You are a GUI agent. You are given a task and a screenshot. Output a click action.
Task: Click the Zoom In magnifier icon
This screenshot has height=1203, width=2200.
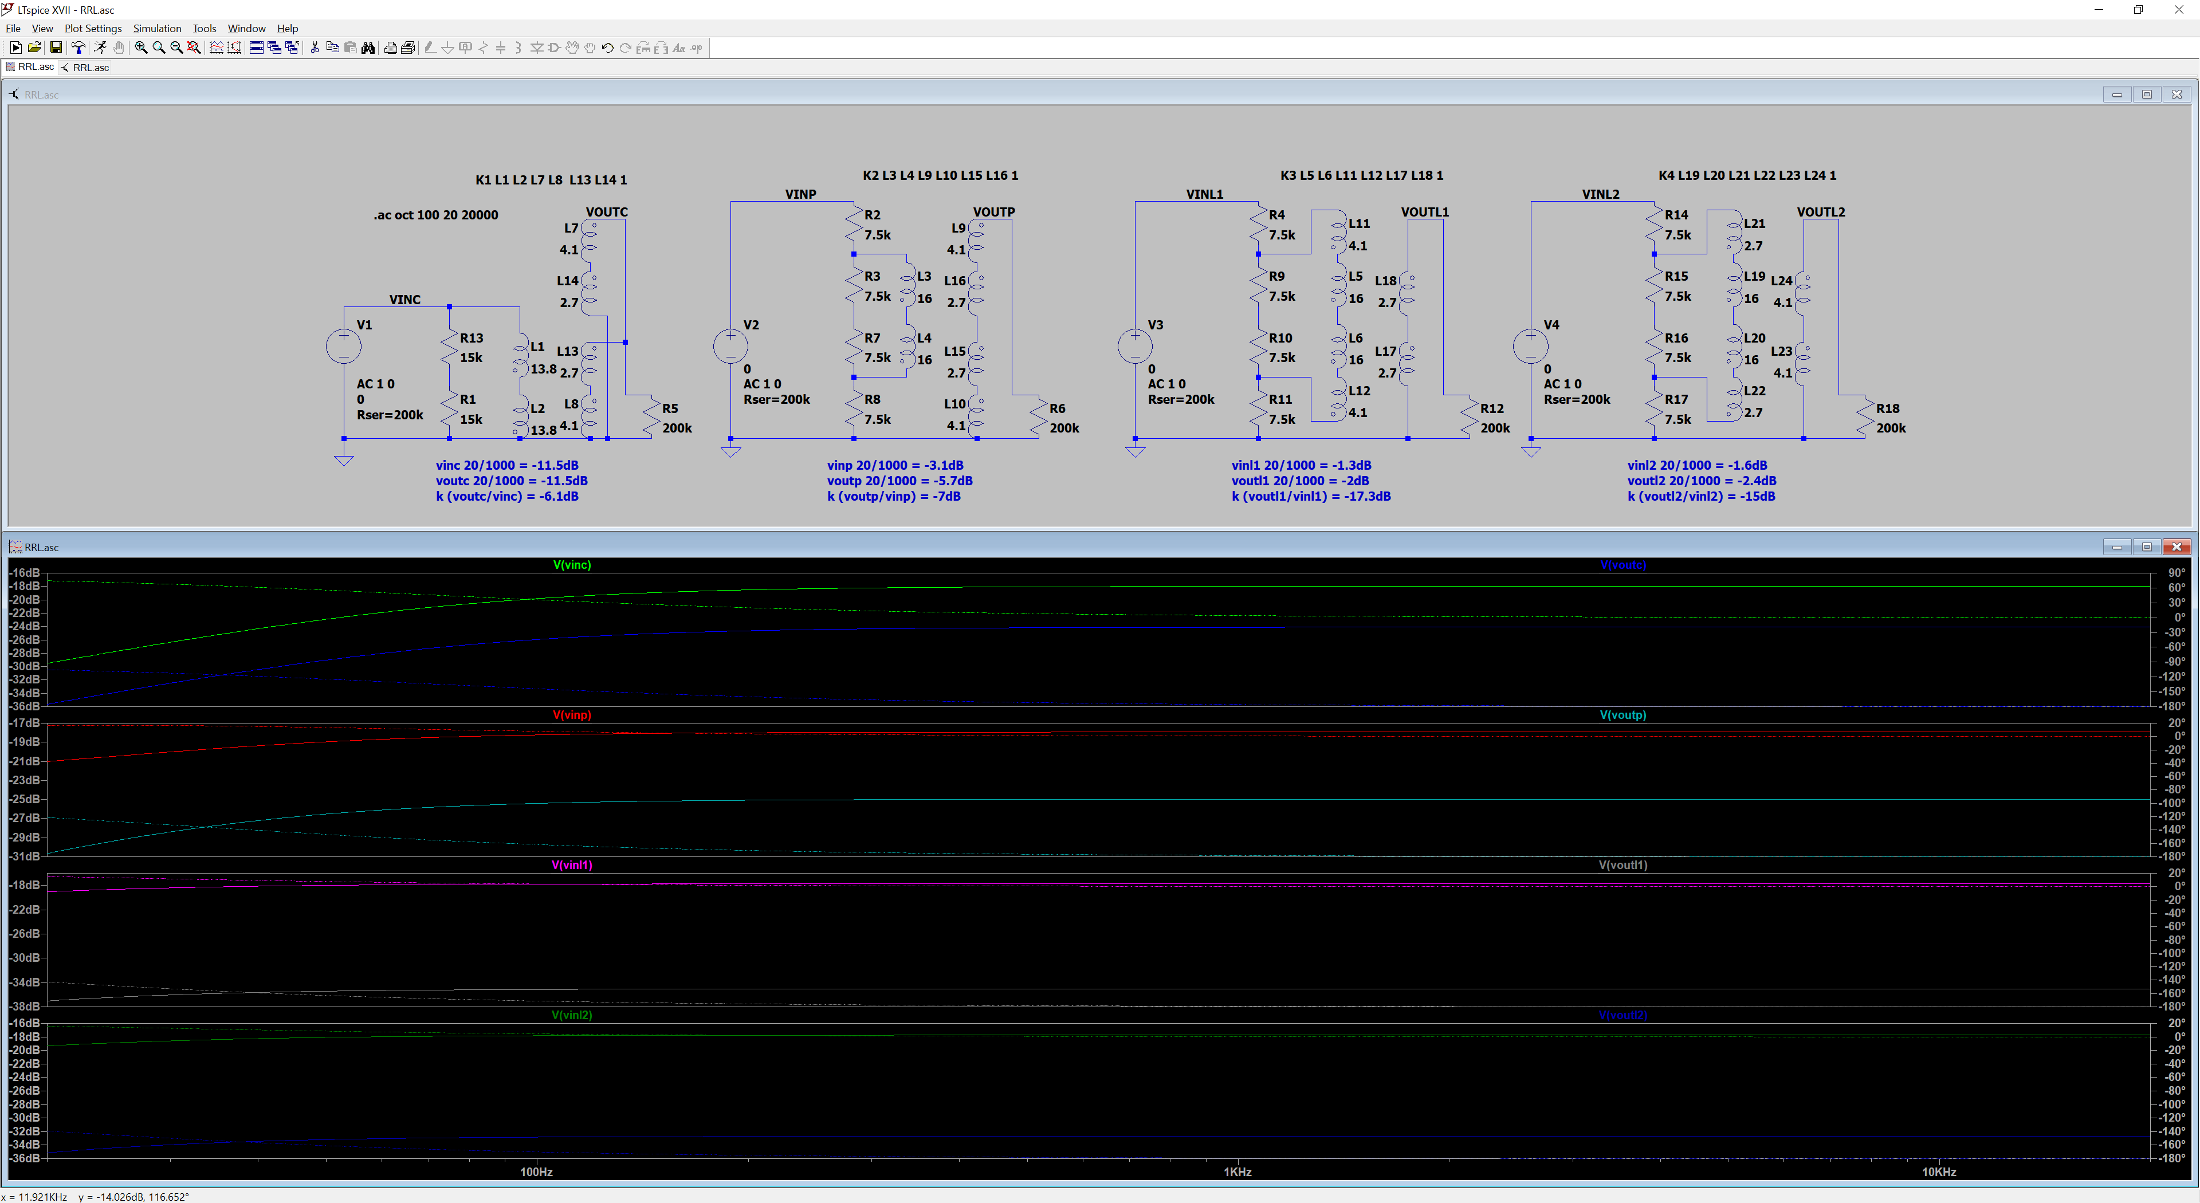[x=141, y=48]
